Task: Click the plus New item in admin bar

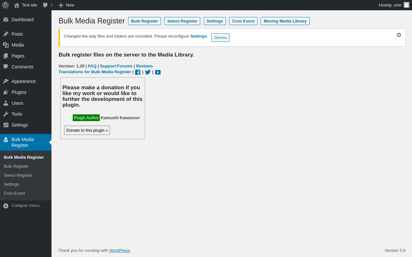Action: click(x=66, y=5)
